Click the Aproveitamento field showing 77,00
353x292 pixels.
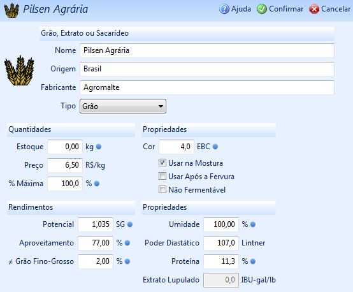tap(96, 243)
